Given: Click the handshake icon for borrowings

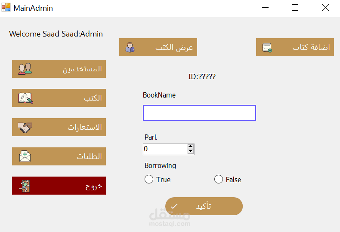Looking at the screenshot, I should (x=25, y=127).
